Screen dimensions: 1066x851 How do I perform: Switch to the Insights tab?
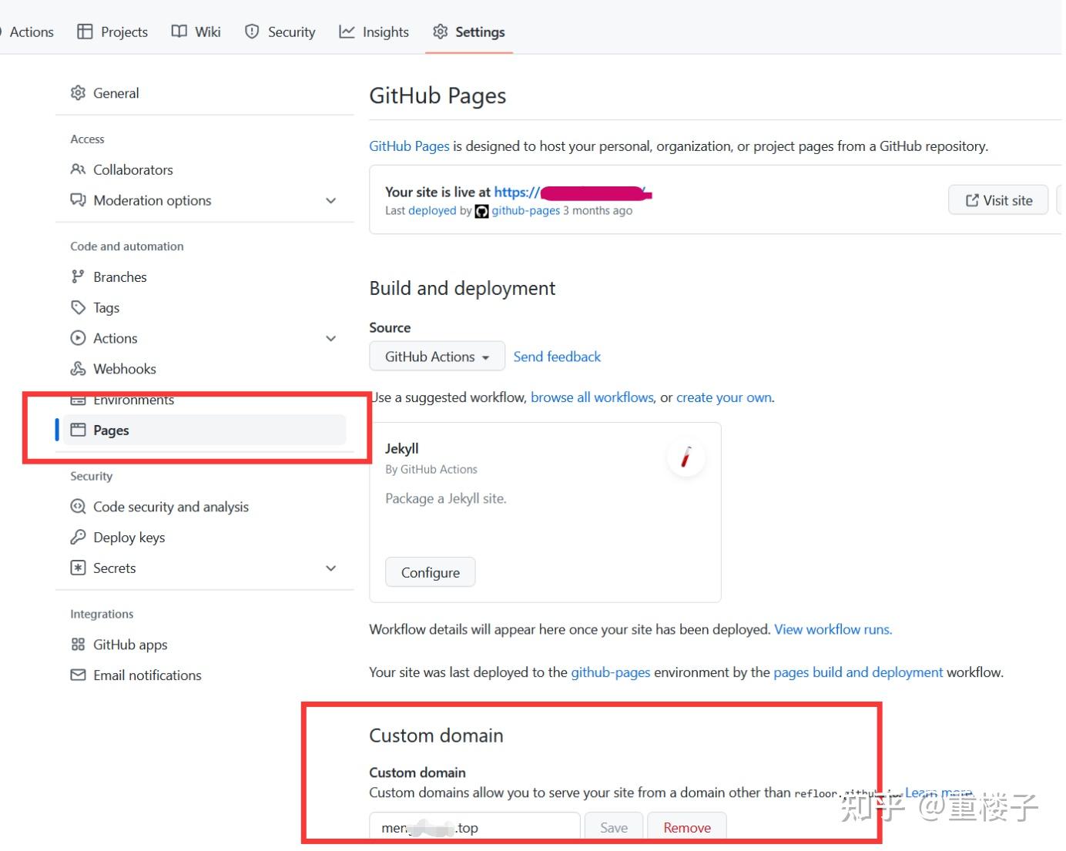pyautogui.click(x=374, y=32)
